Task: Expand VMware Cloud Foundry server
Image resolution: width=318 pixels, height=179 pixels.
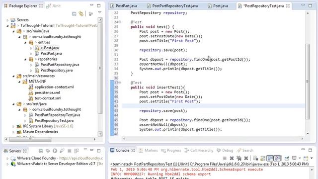Action: click(x=7, y=158)
